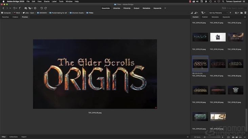Open the recent files dropdown in the path bar
The width and height of the screenshot is (248, 139).
(x=237, y=13)
